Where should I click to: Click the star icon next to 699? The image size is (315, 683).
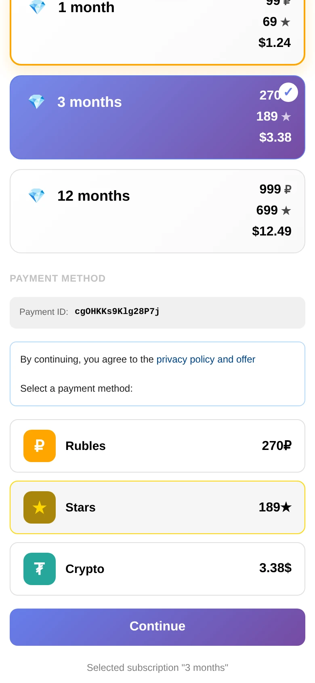click(286, 210)
